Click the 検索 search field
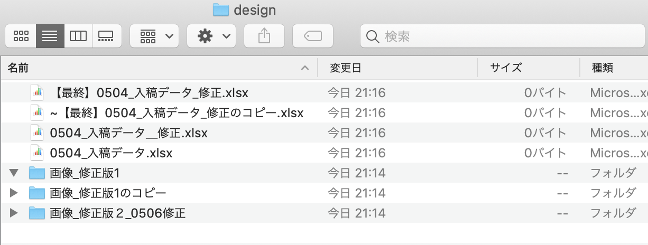 click(502, 36)
